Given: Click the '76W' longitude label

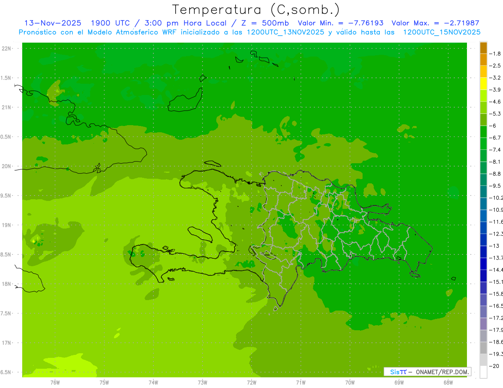Looking at the screenshot, I should [x=55, y=383].
